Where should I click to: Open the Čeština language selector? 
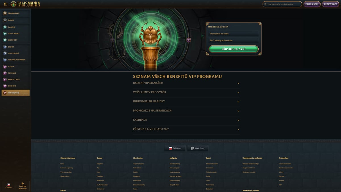(x=175, y=148)
